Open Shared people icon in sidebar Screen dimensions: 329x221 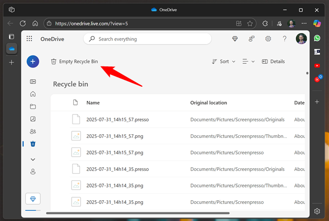(33, 131)
